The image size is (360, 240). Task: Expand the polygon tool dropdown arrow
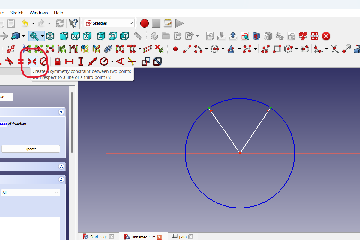297,49
